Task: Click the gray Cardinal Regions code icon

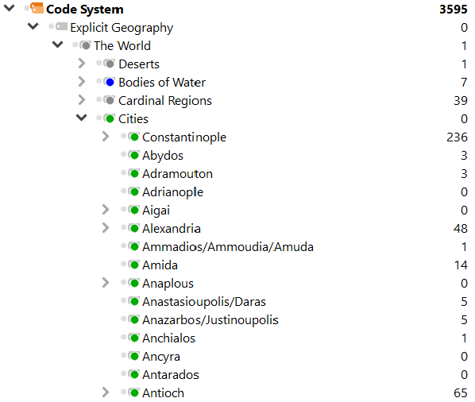Action: pyautogui.click(x=110, y=100)
